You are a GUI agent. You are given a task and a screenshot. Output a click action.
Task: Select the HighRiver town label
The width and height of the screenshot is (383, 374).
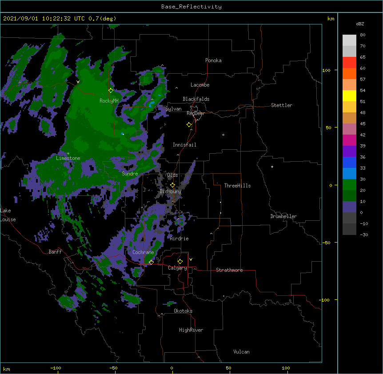tap(191, 330)
